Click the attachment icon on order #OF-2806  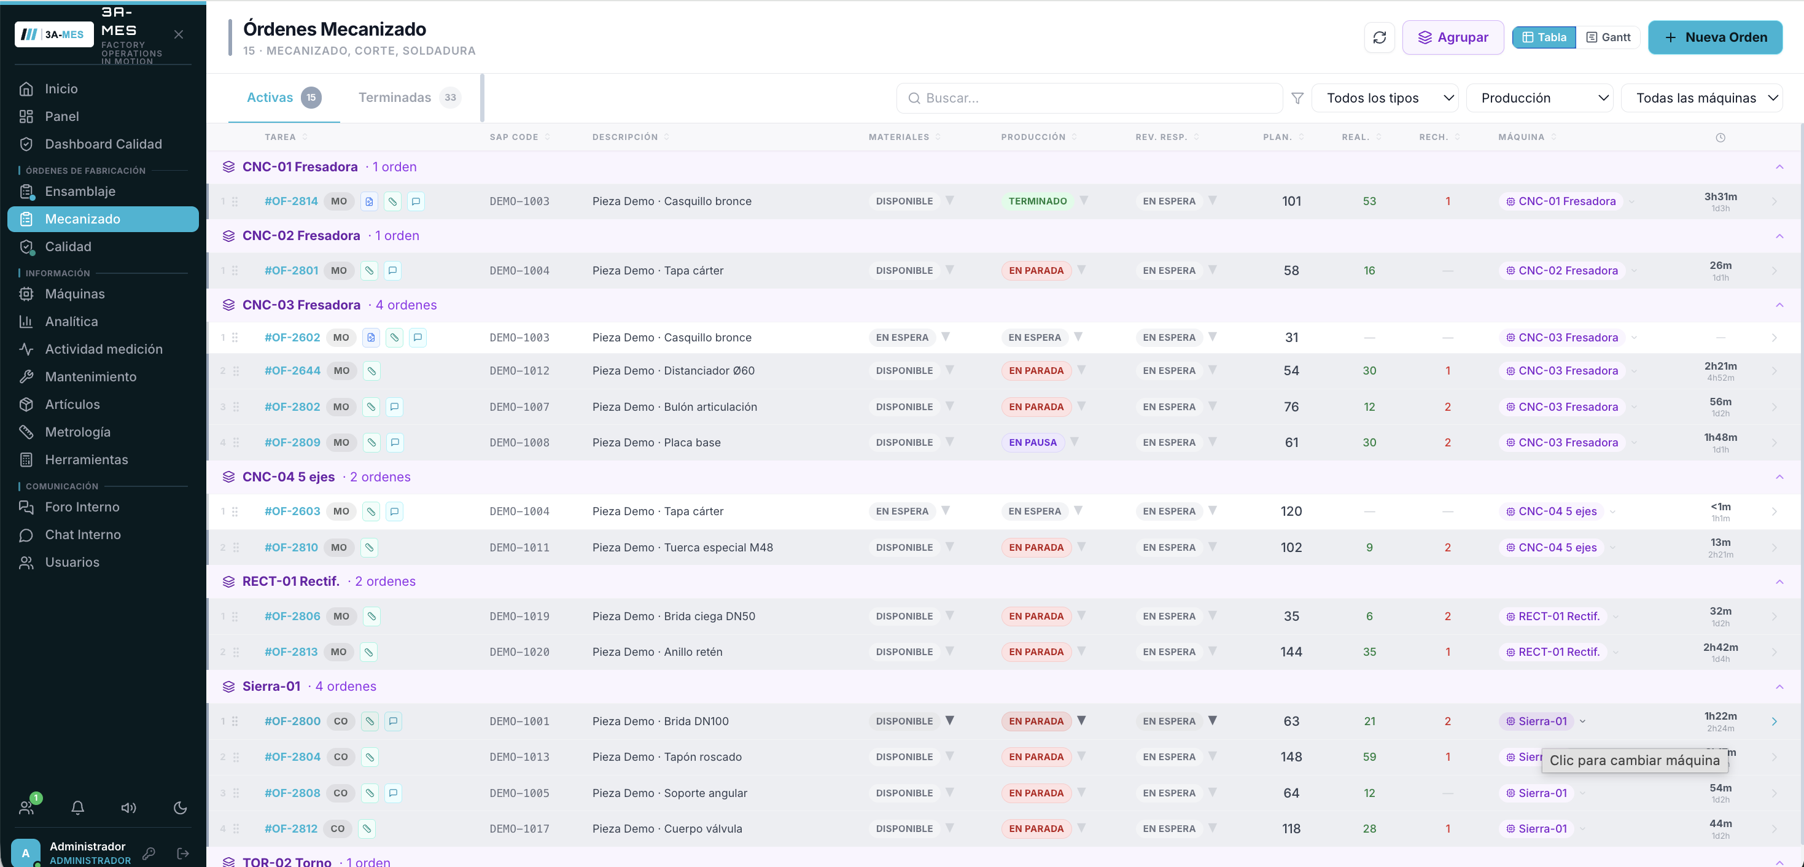click(372, 616)
